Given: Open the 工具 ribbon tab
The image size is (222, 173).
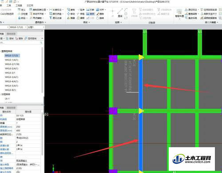Looking at the screenshot, I should pyautogui.click(x=9, y=5).
